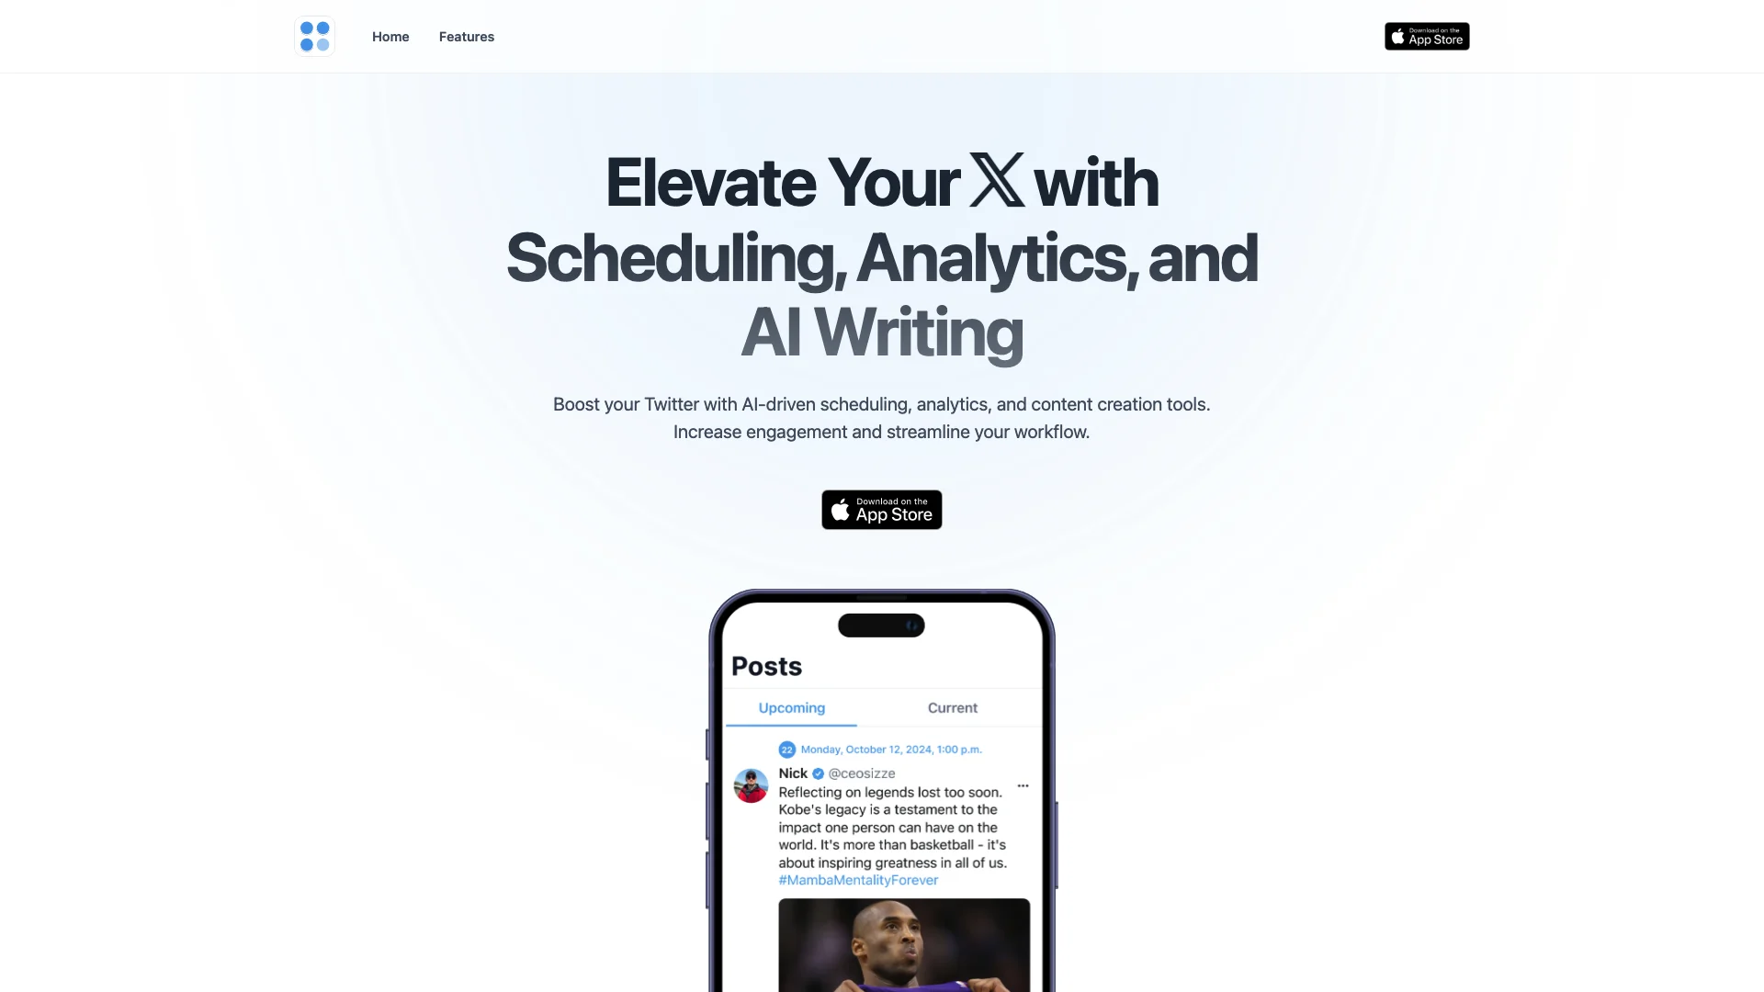This screenshot has height=992, width=1764.
Task: Switch to the Upcoming tab
Action: pyautogui.click(x=791, y=707)
